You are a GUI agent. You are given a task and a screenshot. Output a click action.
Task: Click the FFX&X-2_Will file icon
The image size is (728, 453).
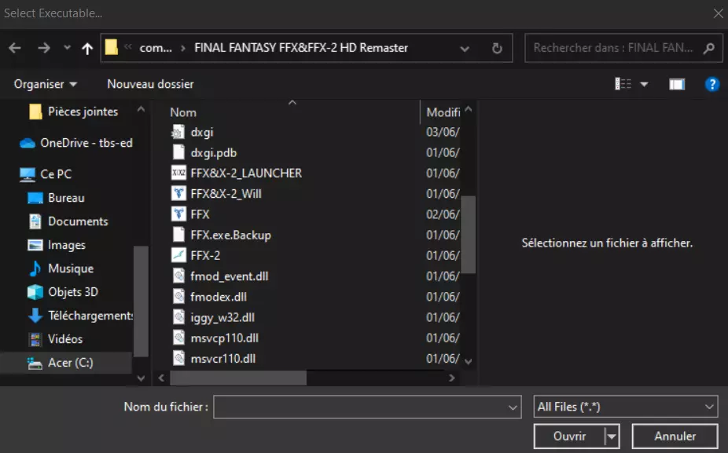tap(178, 193)
